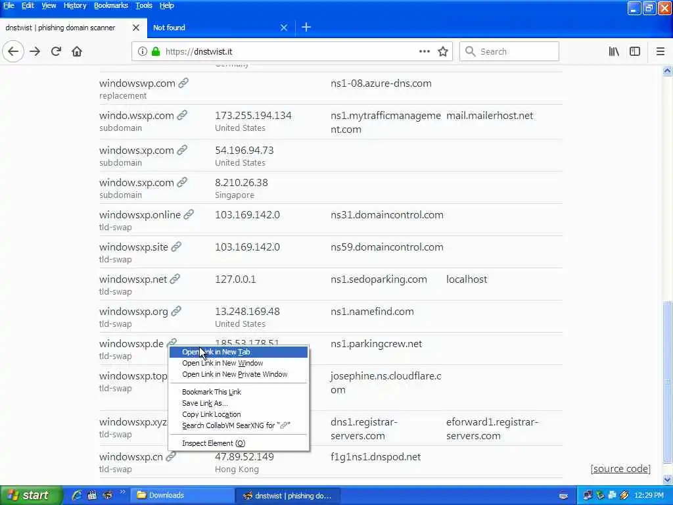Image resolution: width=673 pixels, height=505 pixels.
Task: Click the Forward navigation arrow
Action: (x=35, y=51)
